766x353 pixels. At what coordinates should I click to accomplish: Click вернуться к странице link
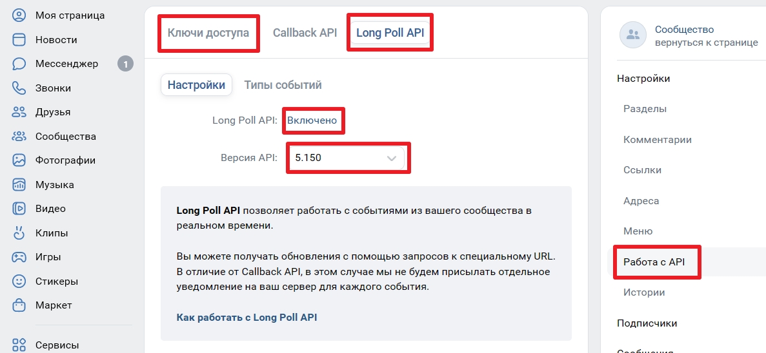(x=707, y=43)
